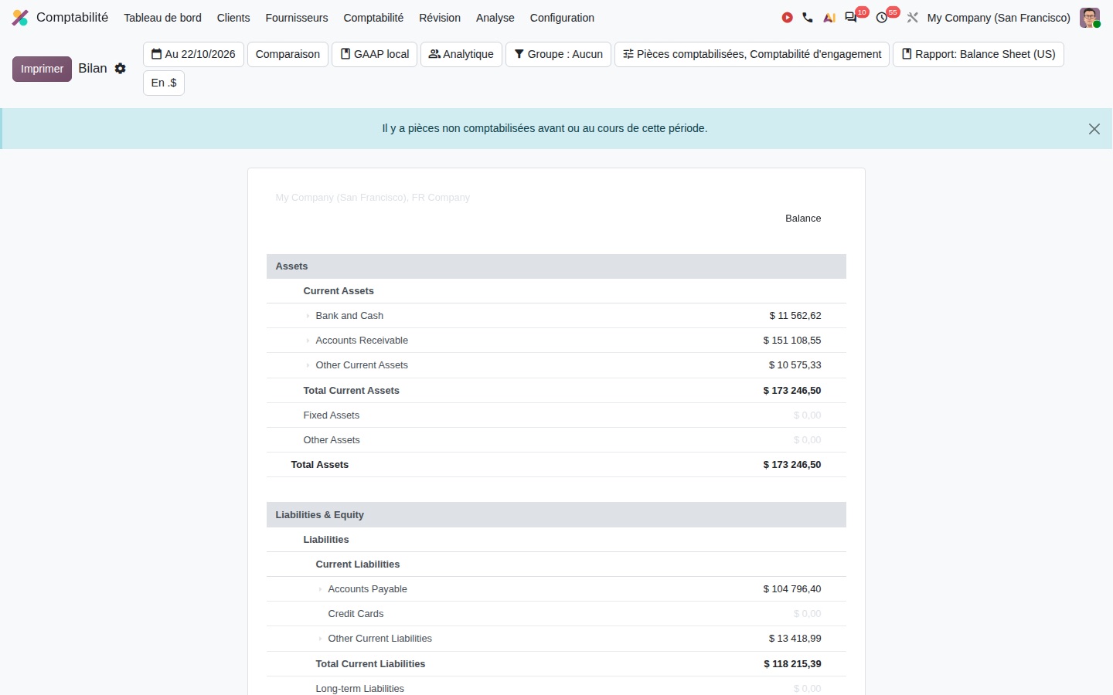1113x695 pixels.
Task: Open the Odoo main apps menu logo
Action: [20, 18]
